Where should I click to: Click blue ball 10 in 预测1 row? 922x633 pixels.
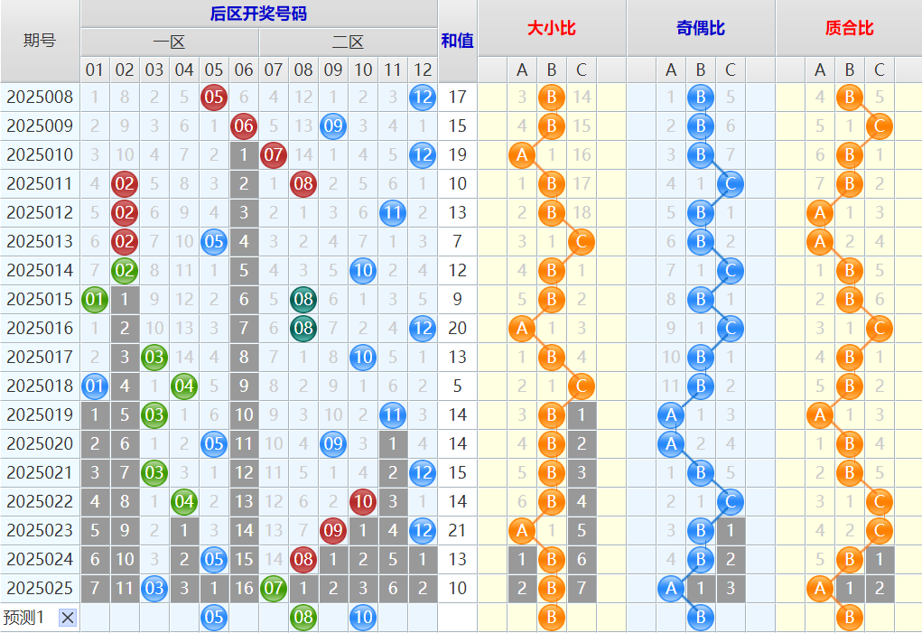pos(363,617)
